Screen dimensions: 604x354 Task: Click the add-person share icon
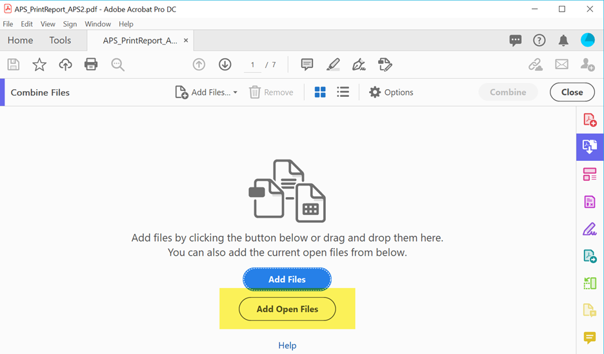coord(587,65)
